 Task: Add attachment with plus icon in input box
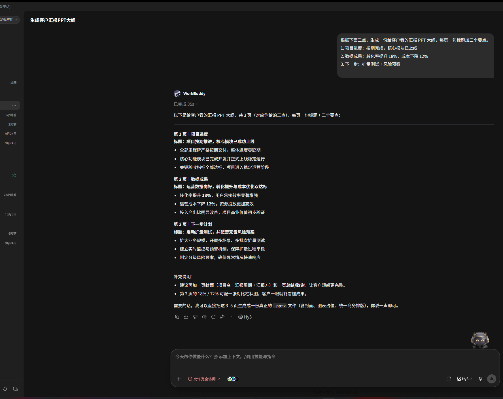[x=179, y=379]
